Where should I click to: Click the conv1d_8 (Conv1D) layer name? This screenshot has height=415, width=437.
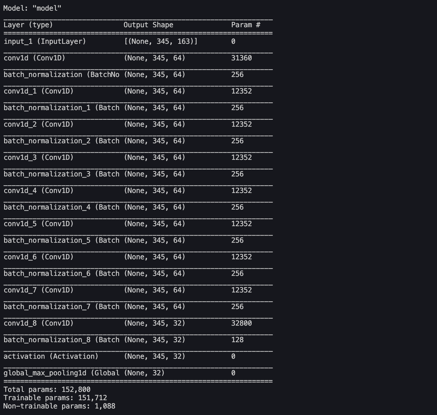click(38, 323)
